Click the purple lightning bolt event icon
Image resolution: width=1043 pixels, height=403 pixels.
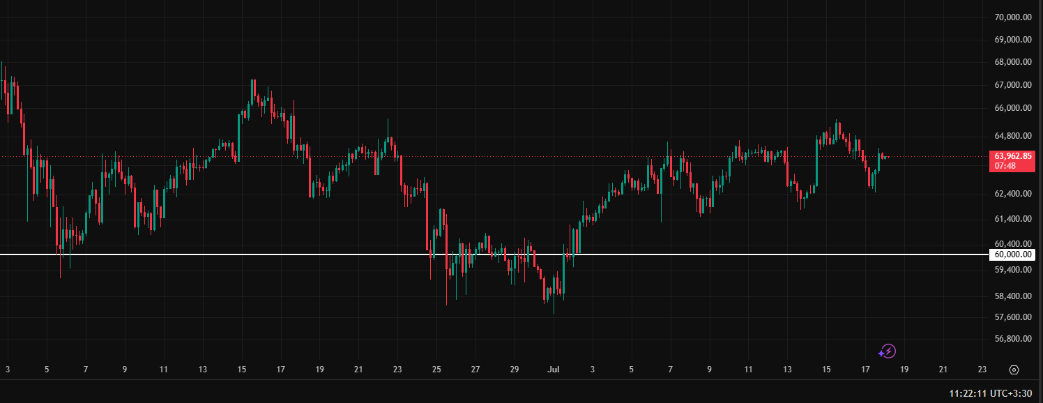click(x=888, y=351)
